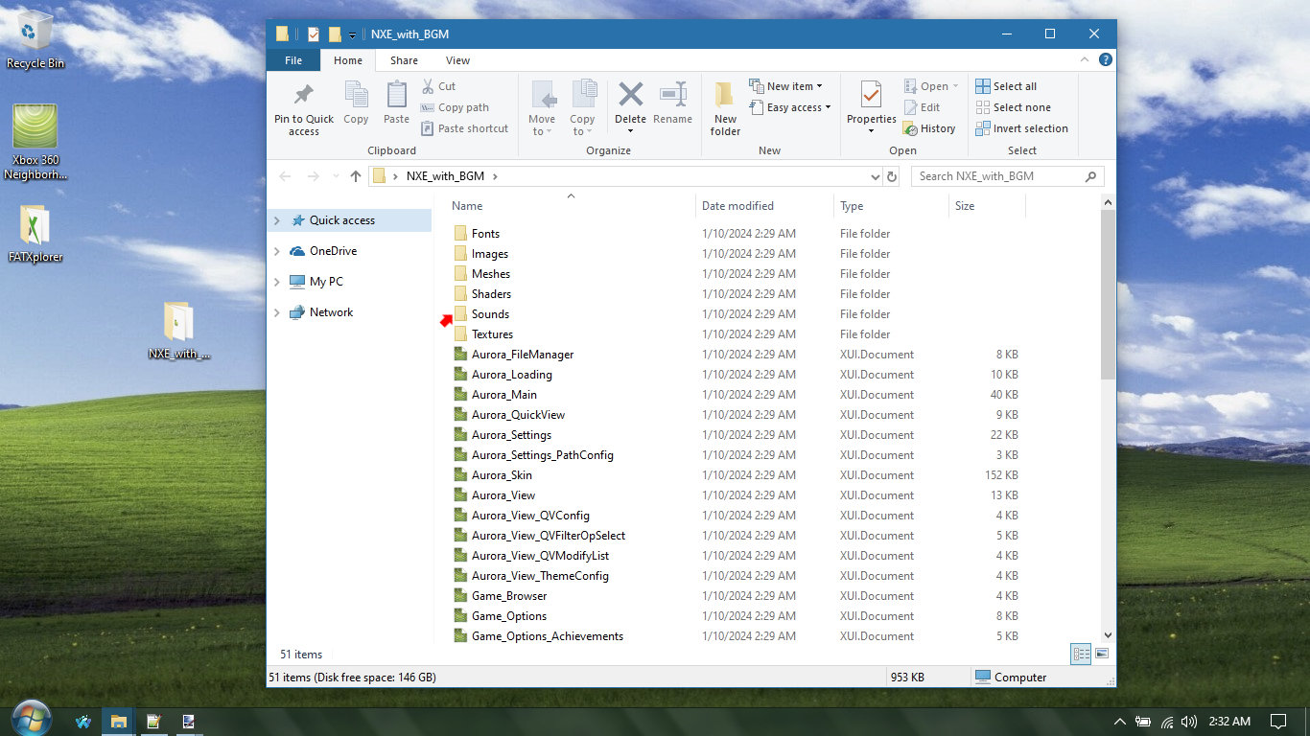The width and height of the screenshot is (1310, 736).
Task: Switch to the Share ribbon tab
Action: coord(404,60)
